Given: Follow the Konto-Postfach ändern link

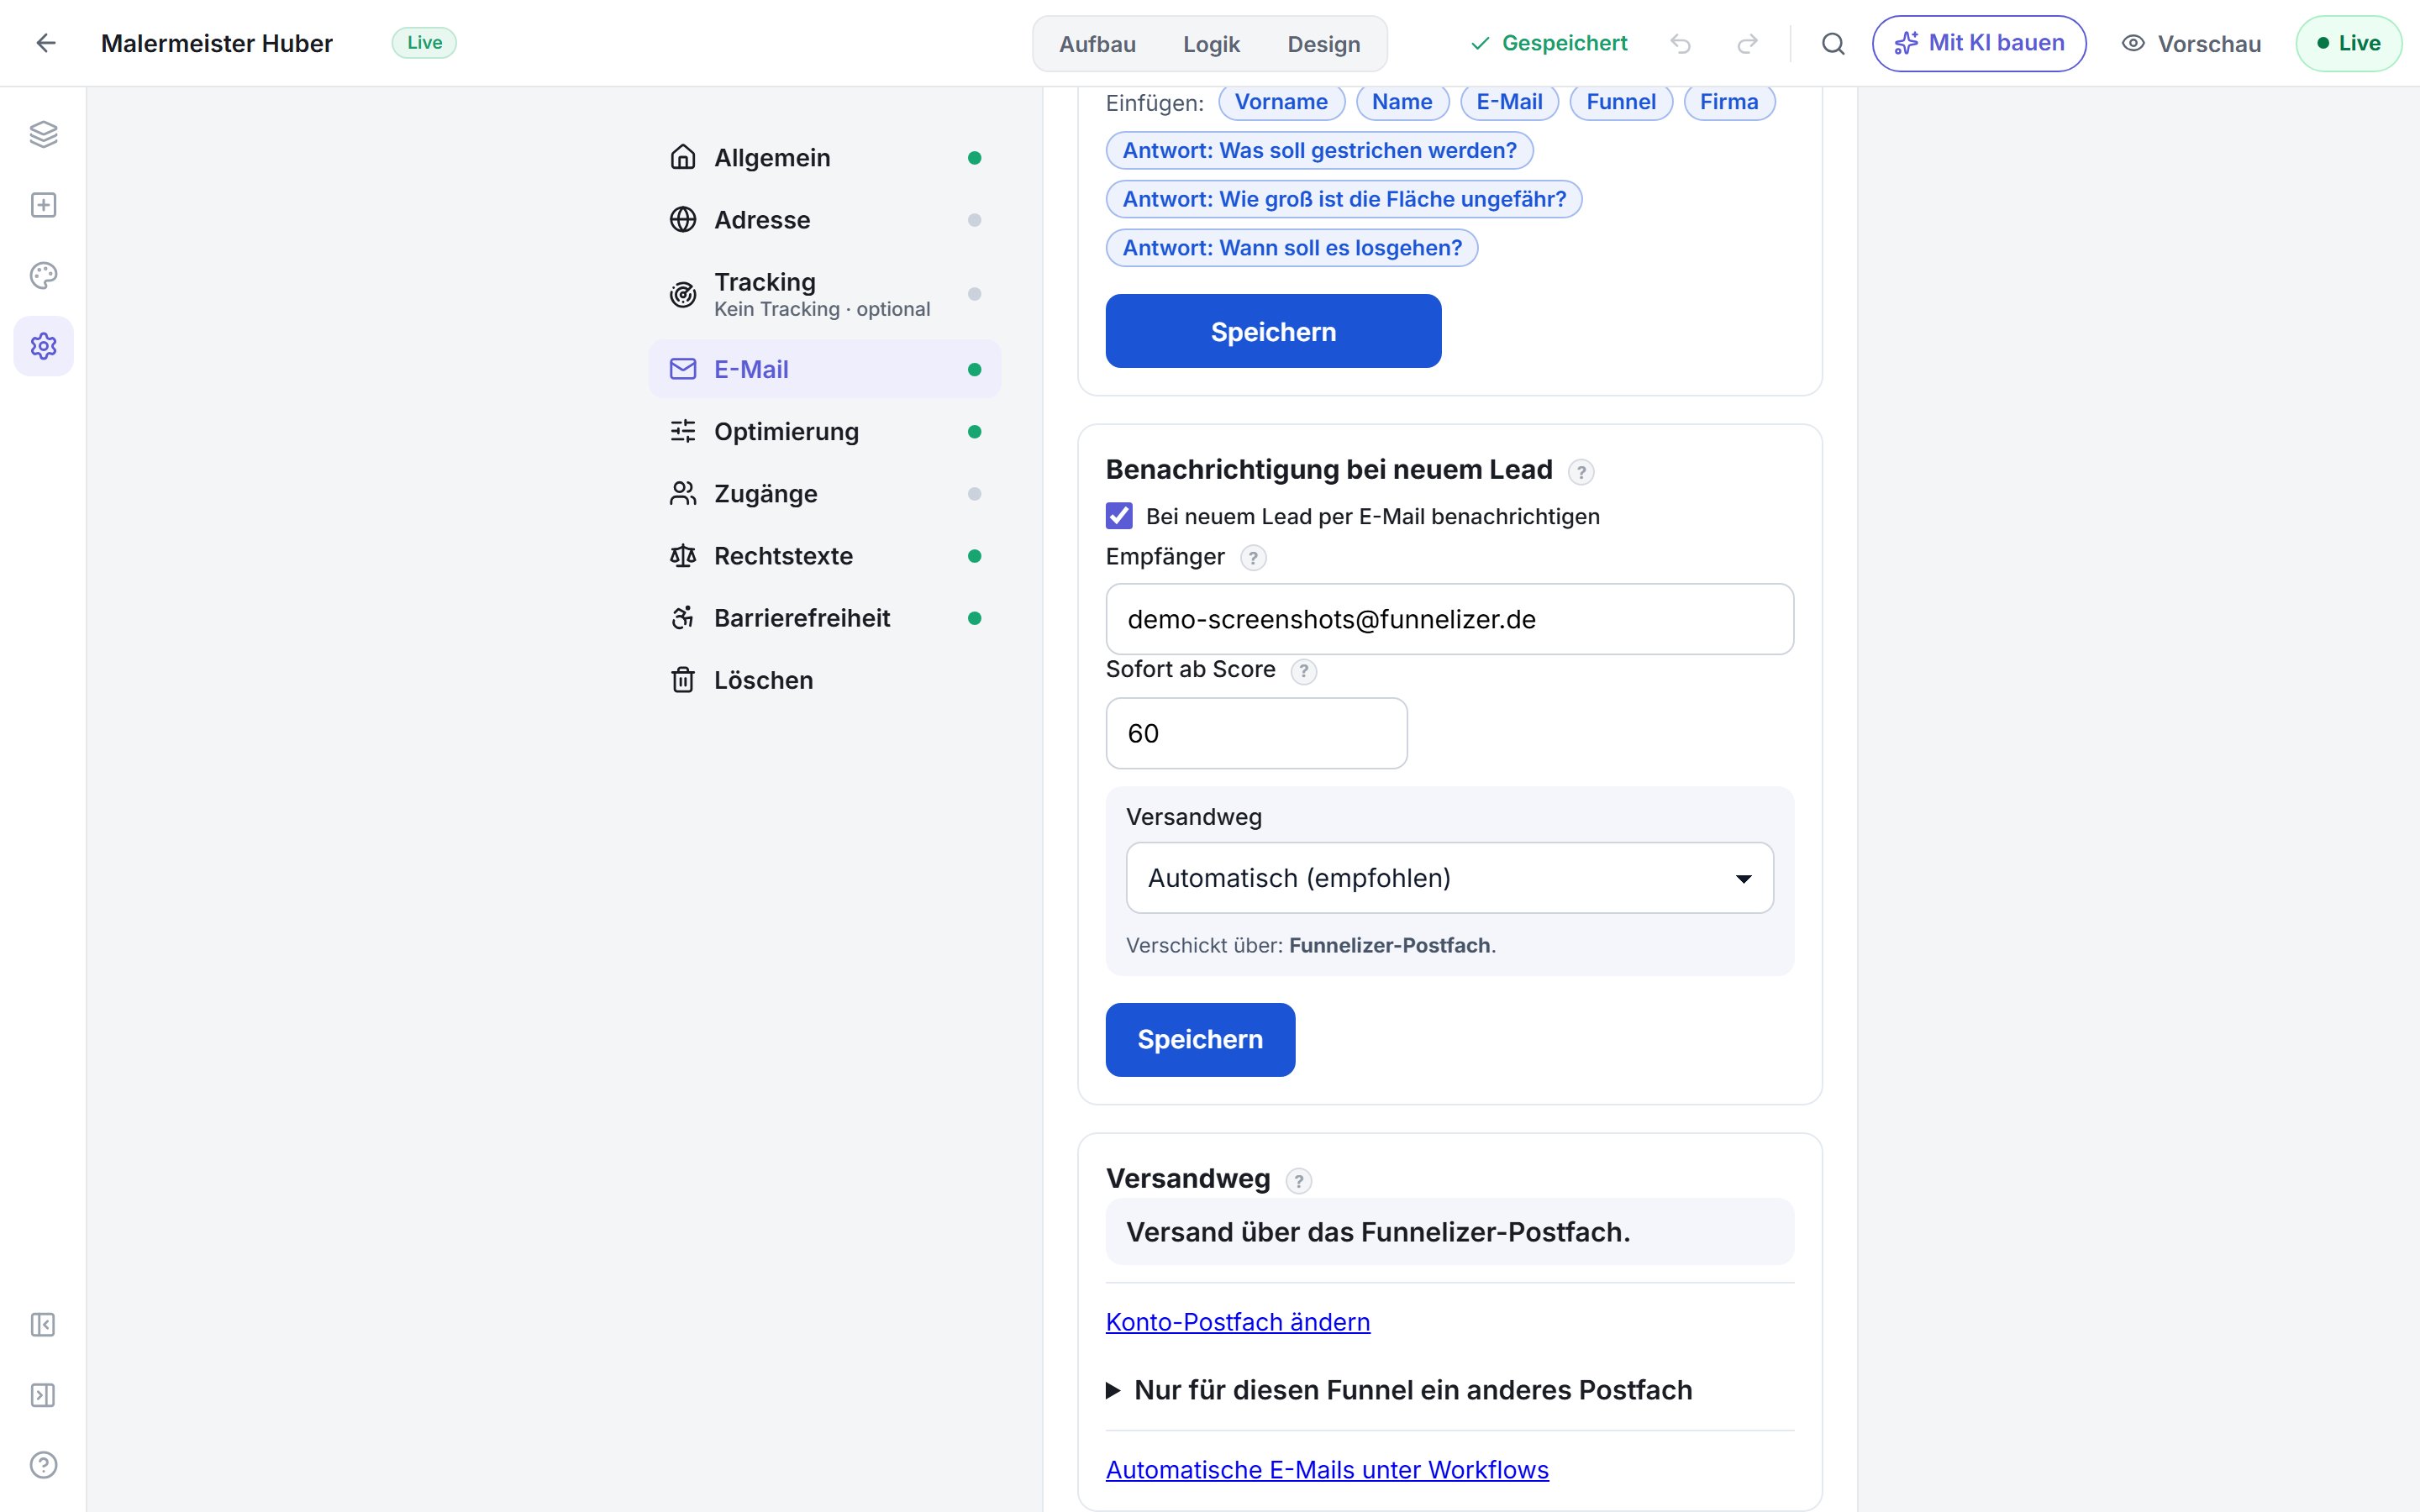Looking at the screenshot, I should (x=1238, y=1322).
